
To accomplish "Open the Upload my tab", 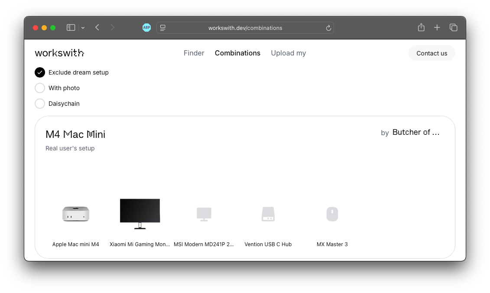I will pyautogui.click(x=288, y=53).
